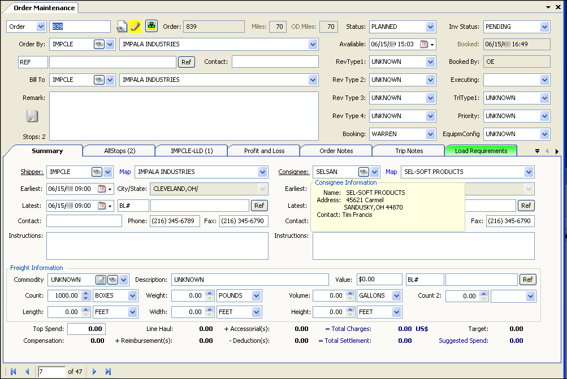Image resolution: width=567 pixels, height=379 pixels.
Task: Click the find order binoculars document icon
Action: pos(122,27)
